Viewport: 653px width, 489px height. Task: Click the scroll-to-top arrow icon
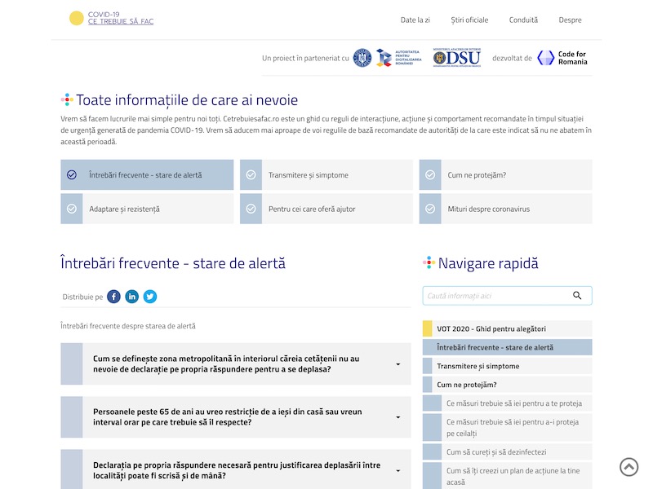tap(629, 466)
